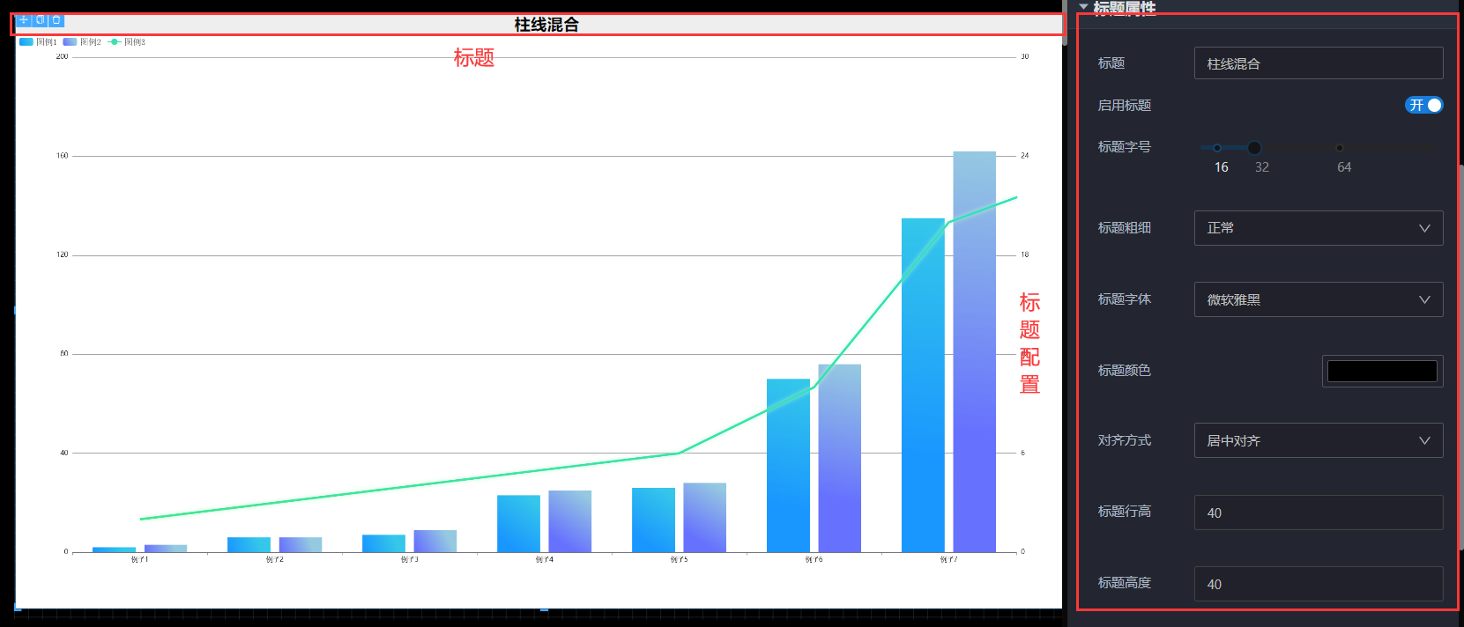Click the 标题 text input field

[1318, 63]
